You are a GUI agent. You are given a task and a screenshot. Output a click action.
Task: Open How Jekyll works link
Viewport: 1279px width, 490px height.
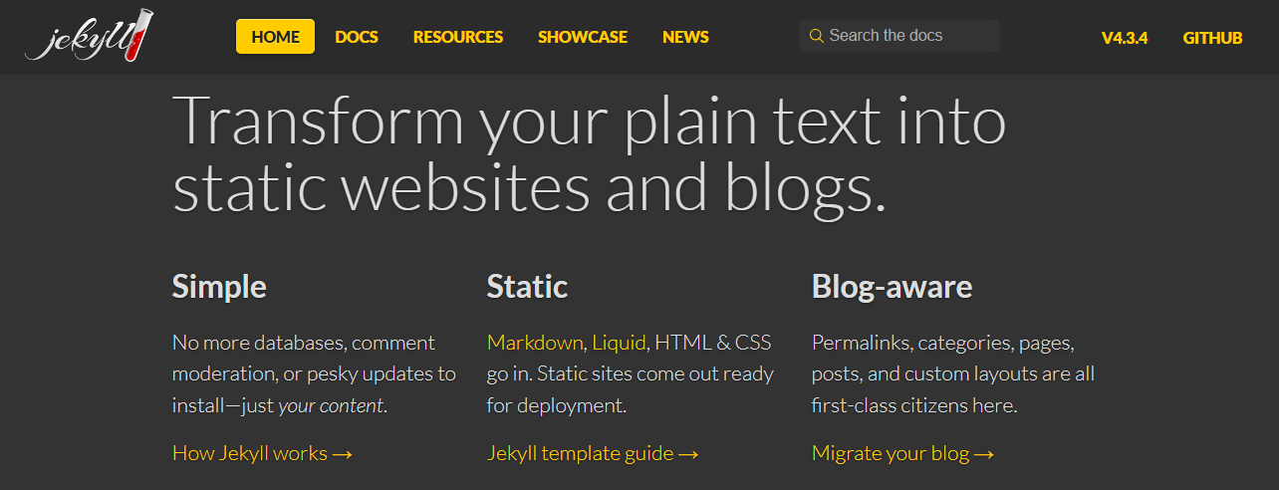click(263, 453)
